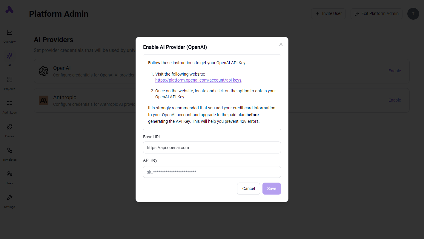Enable the Anthropic provider
This screenshot has width=424, height=239.
pyautogui.click(x=395, y=100)
